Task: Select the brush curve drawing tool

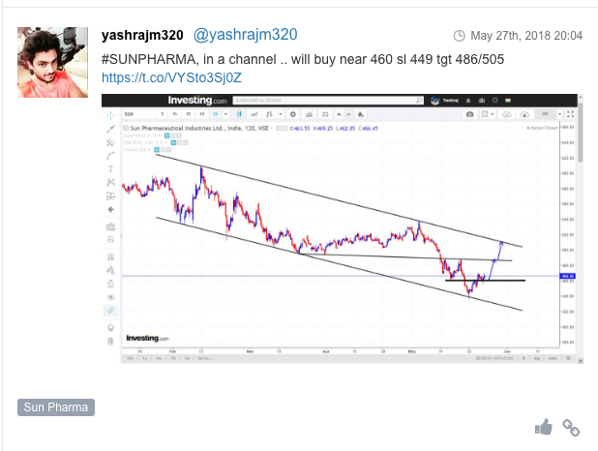Action: coord(110,156)
